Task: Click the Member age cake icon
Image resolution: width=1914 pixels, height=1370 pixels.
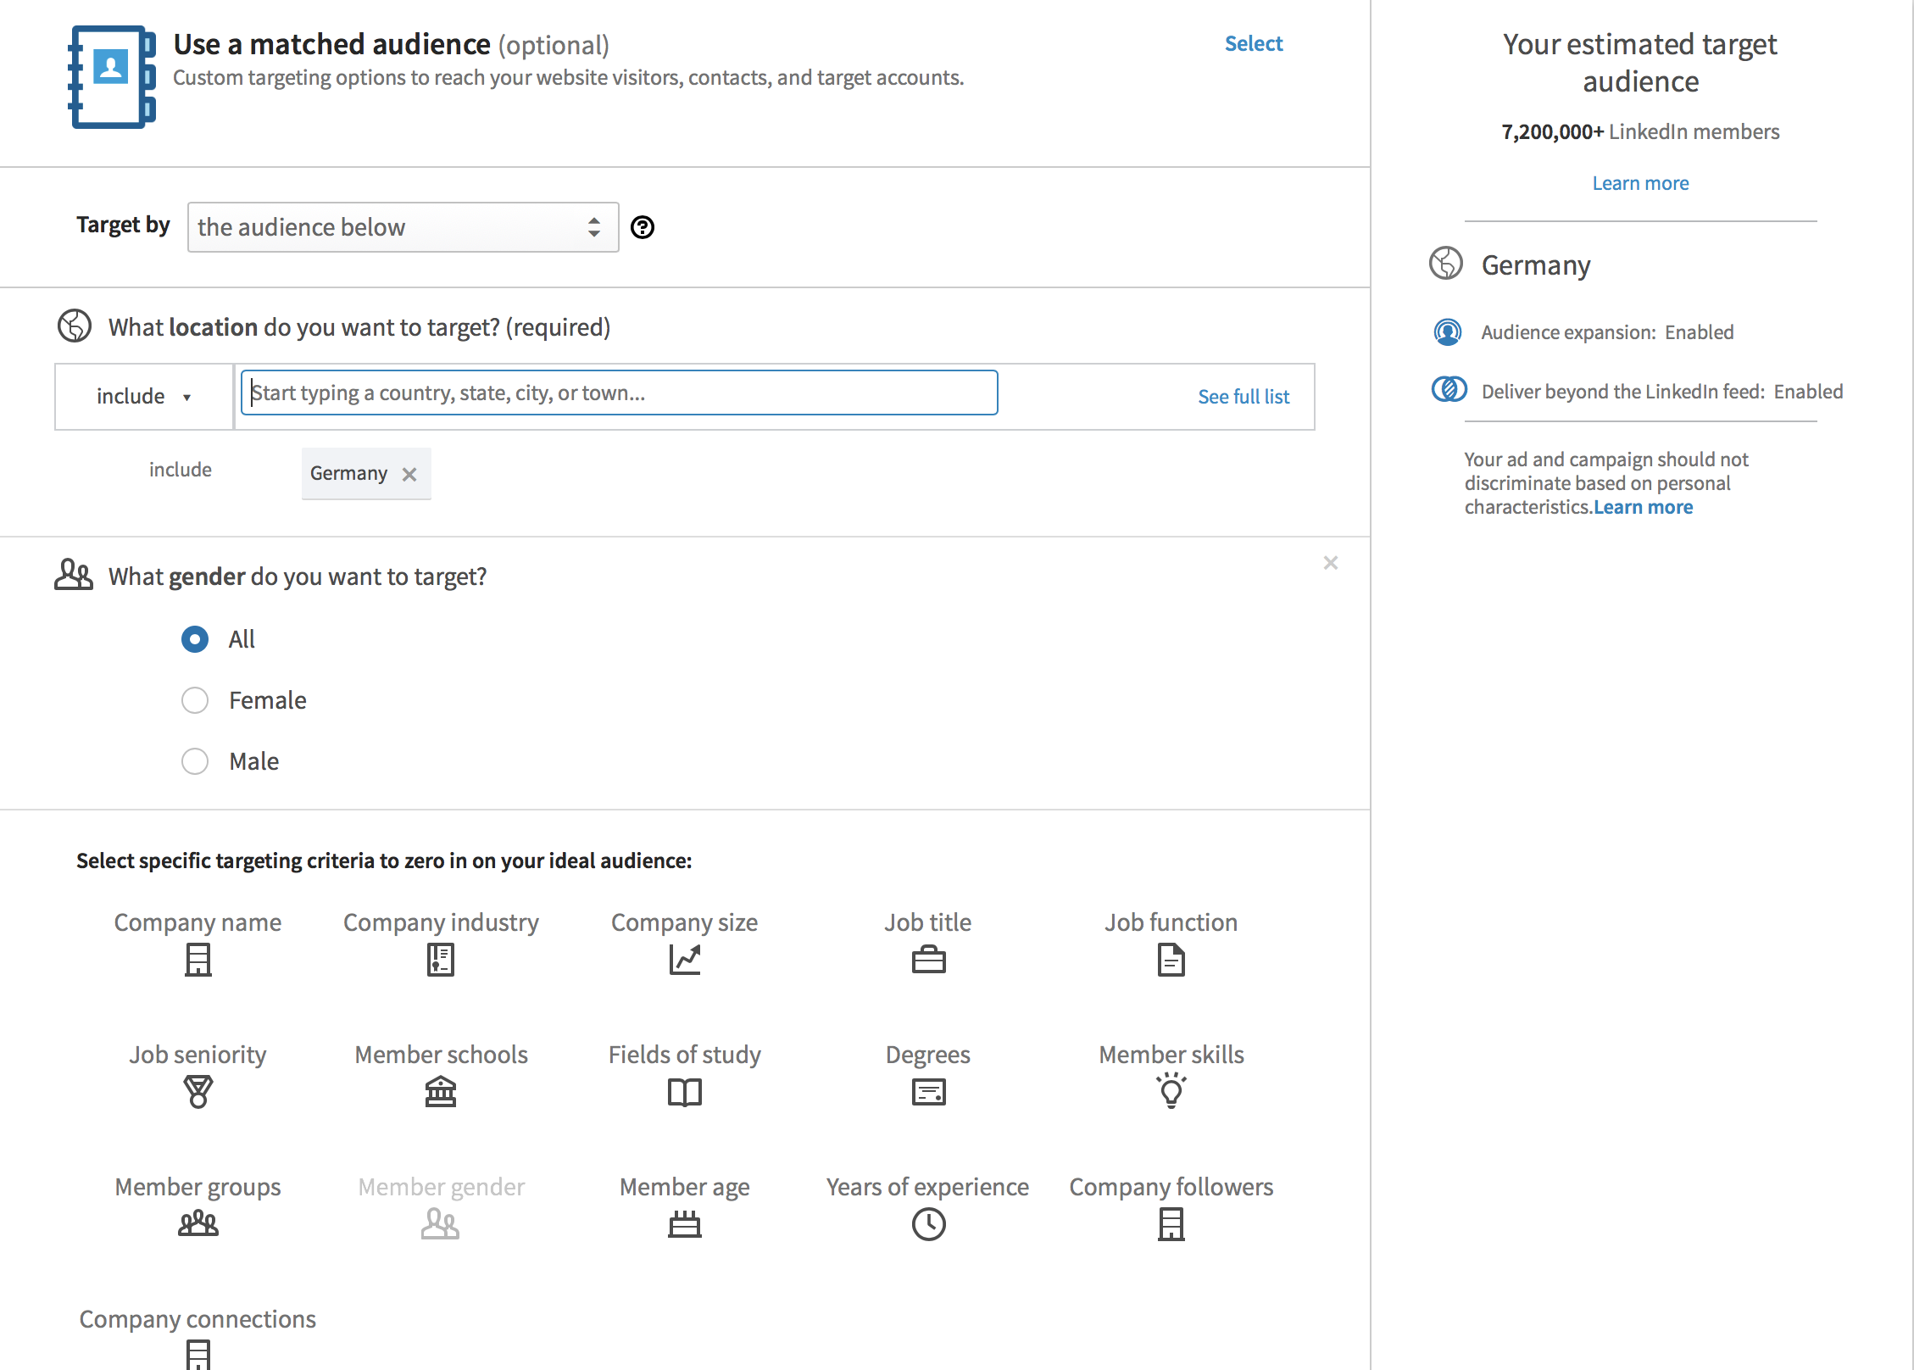Action: point(684,1224)
